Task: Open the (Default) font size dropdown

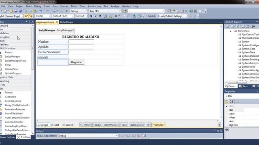Action: 81,16
